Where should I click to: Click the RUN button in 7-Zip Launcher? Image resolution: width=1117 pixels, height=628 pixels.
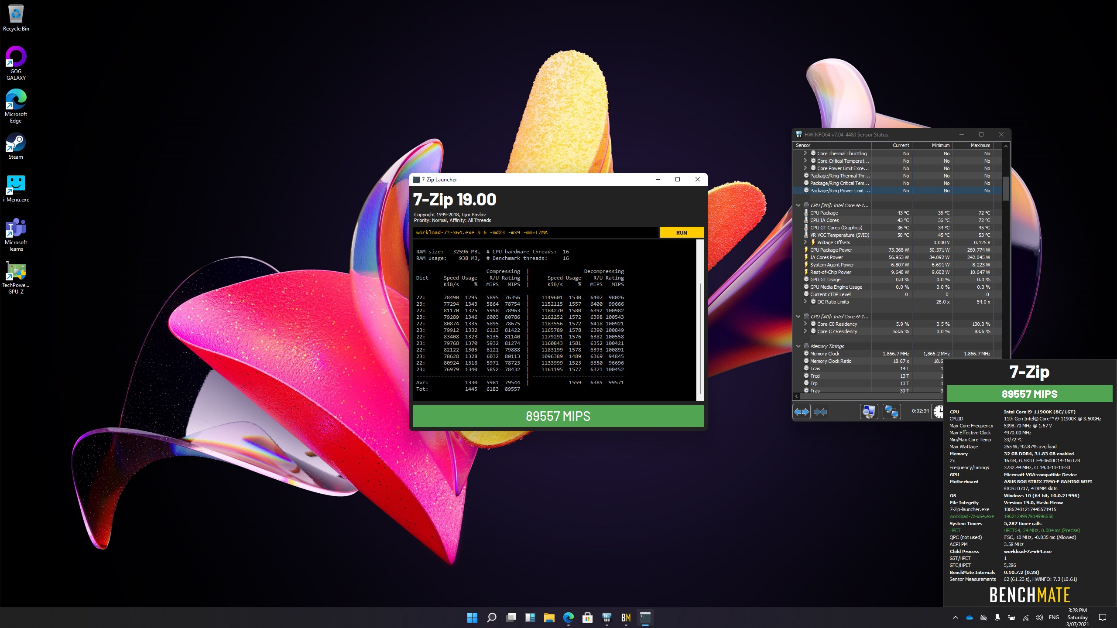click(x=682, y=232)
